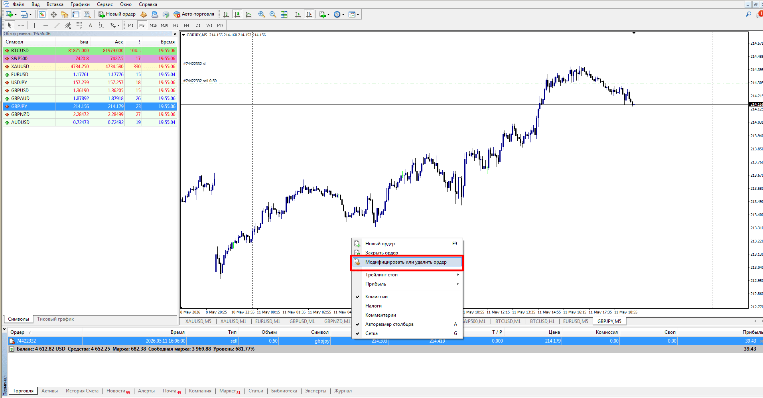Screen dimensions: 763x398
Task: Select the Fibonacci Retracement tool
Action: tap(79, 25)
